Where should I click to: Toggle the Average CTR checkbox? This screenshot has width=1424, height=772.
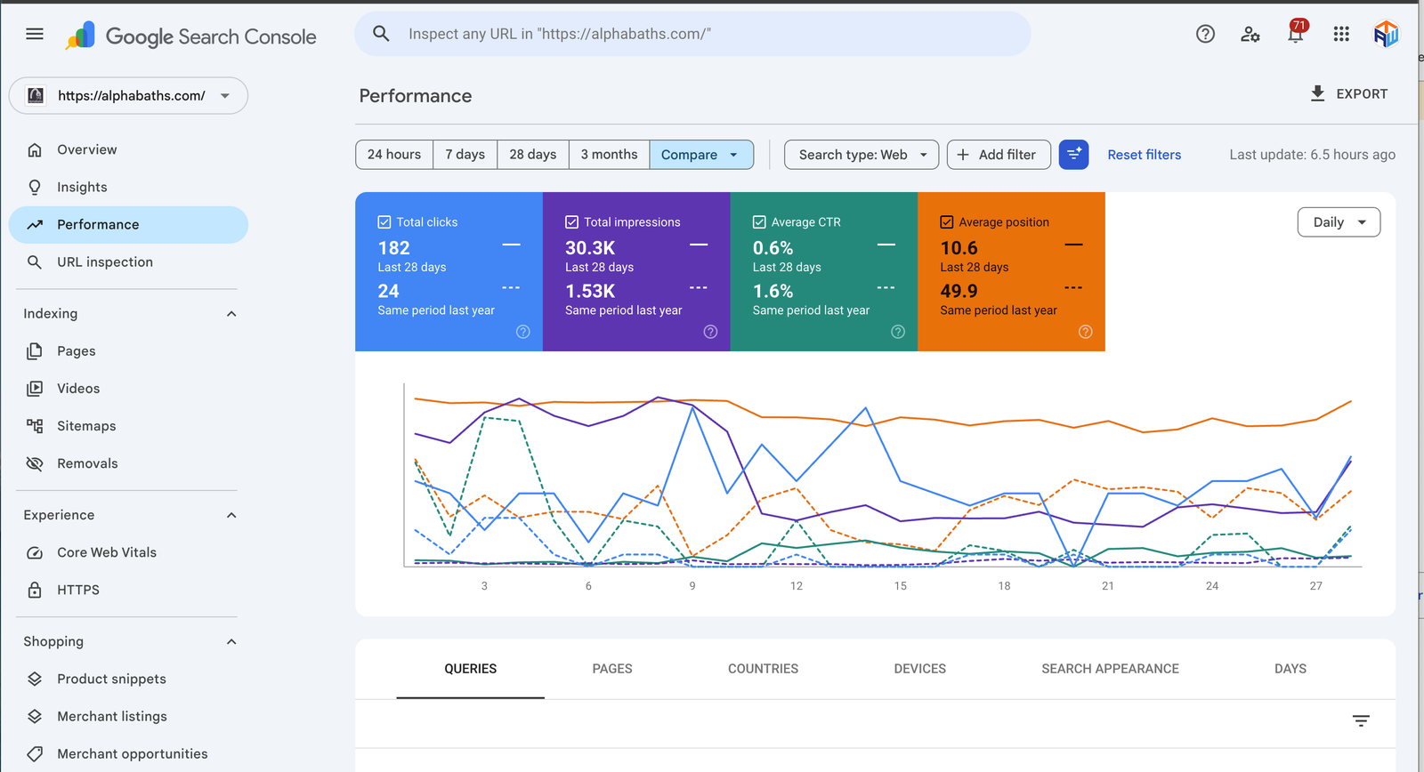point(759,222)
